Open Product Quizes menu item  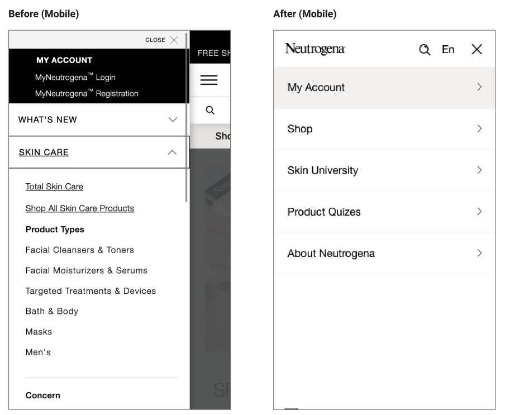tap(384, 212)
